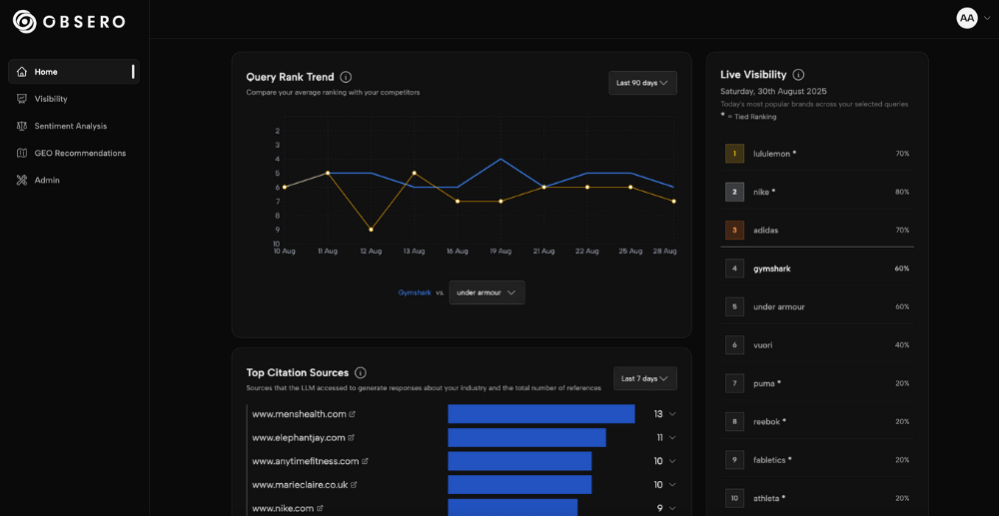Show info for Top Citation Sources
This screenshot has width=999, height=516.
(361, 373)
